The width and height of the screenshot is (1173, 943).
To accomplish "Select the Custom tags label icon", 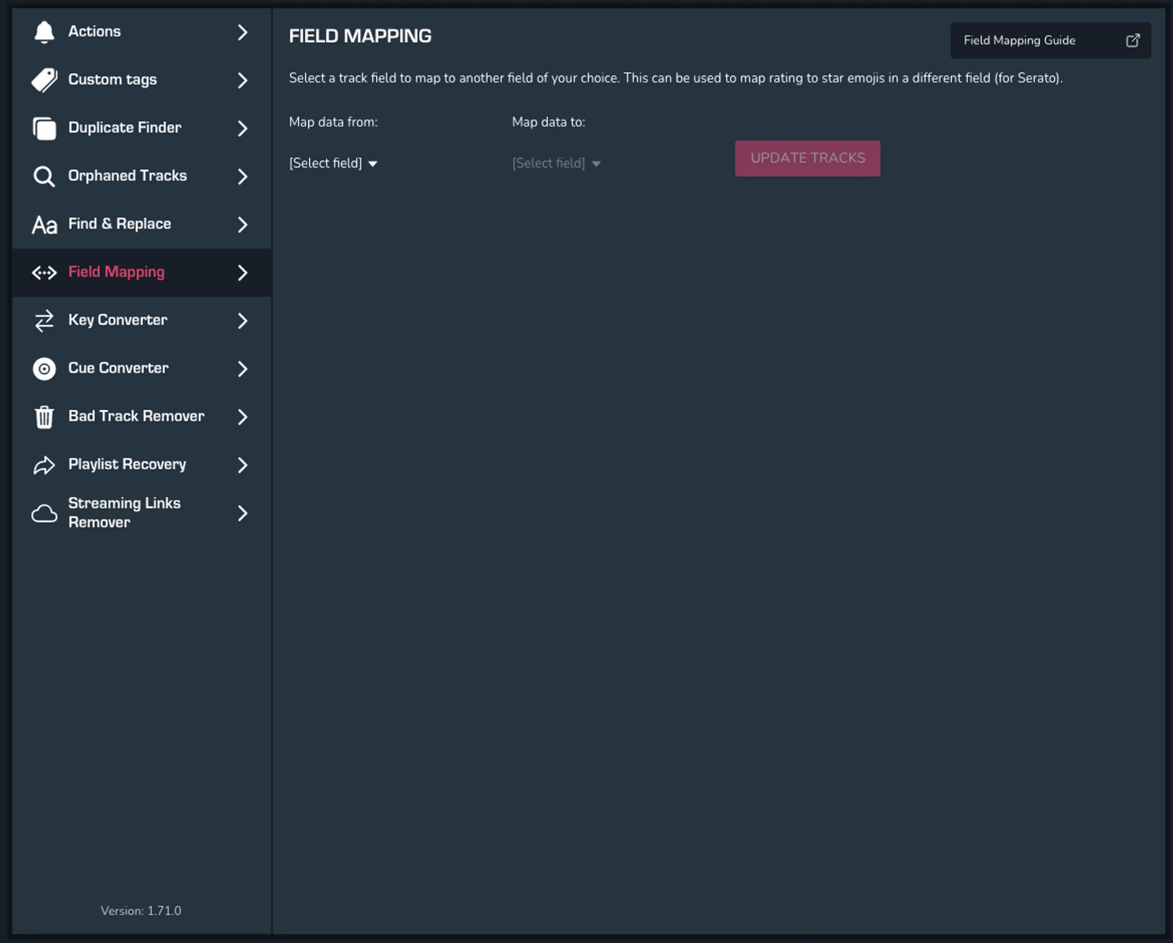I will pos(44,80).
